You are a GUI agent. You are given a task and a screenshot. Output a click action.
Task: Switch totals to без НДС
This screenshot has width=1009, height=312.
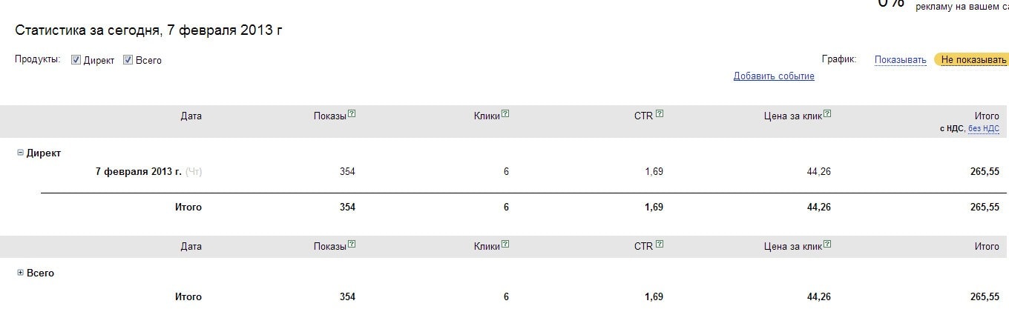[x=984, y=128]
